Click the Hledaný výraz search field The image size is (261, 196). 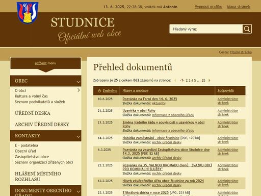[206, 29]
